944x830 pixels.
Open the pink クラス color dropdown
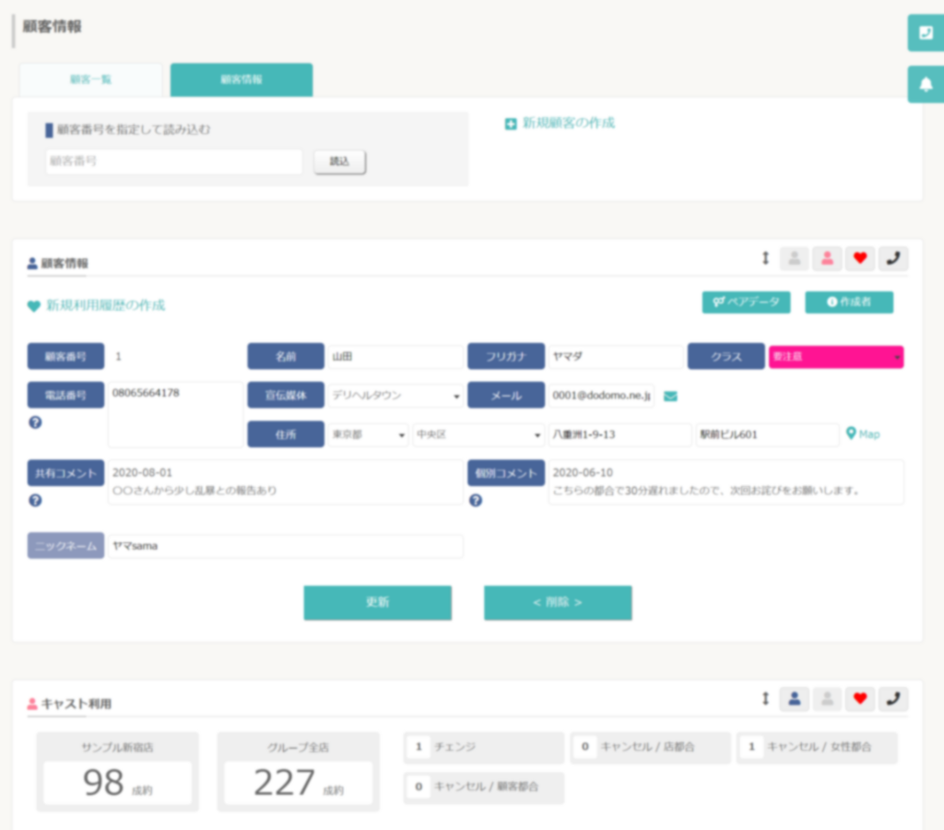(x=836, y=357)
